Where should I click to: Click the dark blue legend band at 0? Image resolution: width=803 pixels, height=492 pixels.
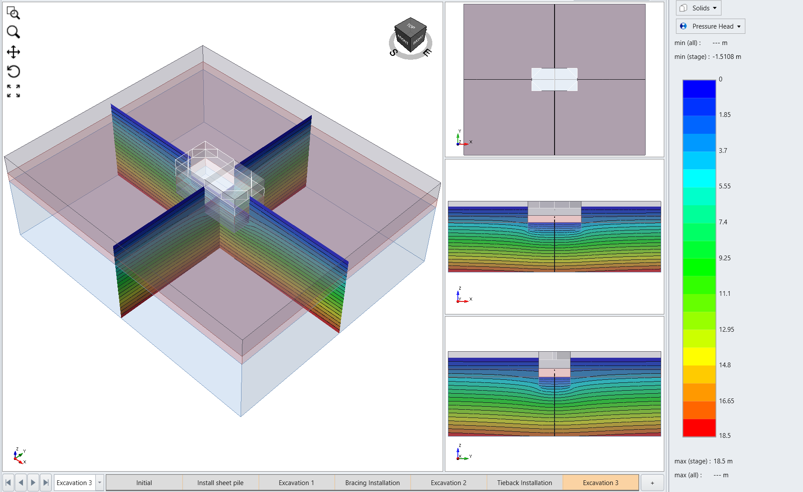699,89
